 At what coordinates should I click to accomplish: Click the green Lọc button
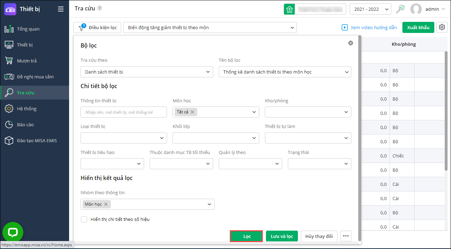pos(247,236)
